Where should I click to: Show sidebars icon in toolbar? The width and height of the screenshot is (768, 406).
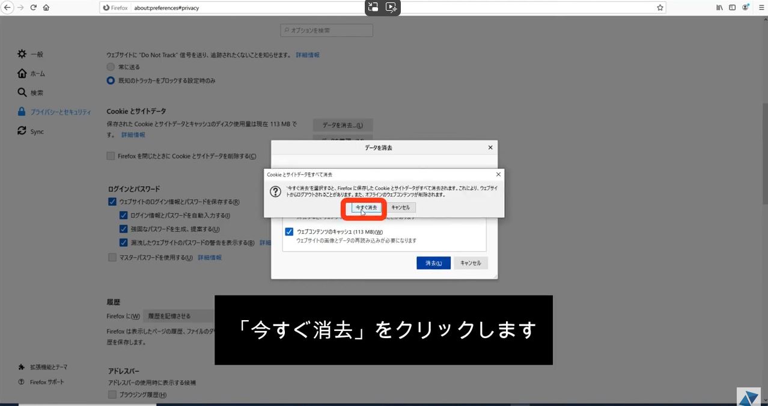pos(733,8)
